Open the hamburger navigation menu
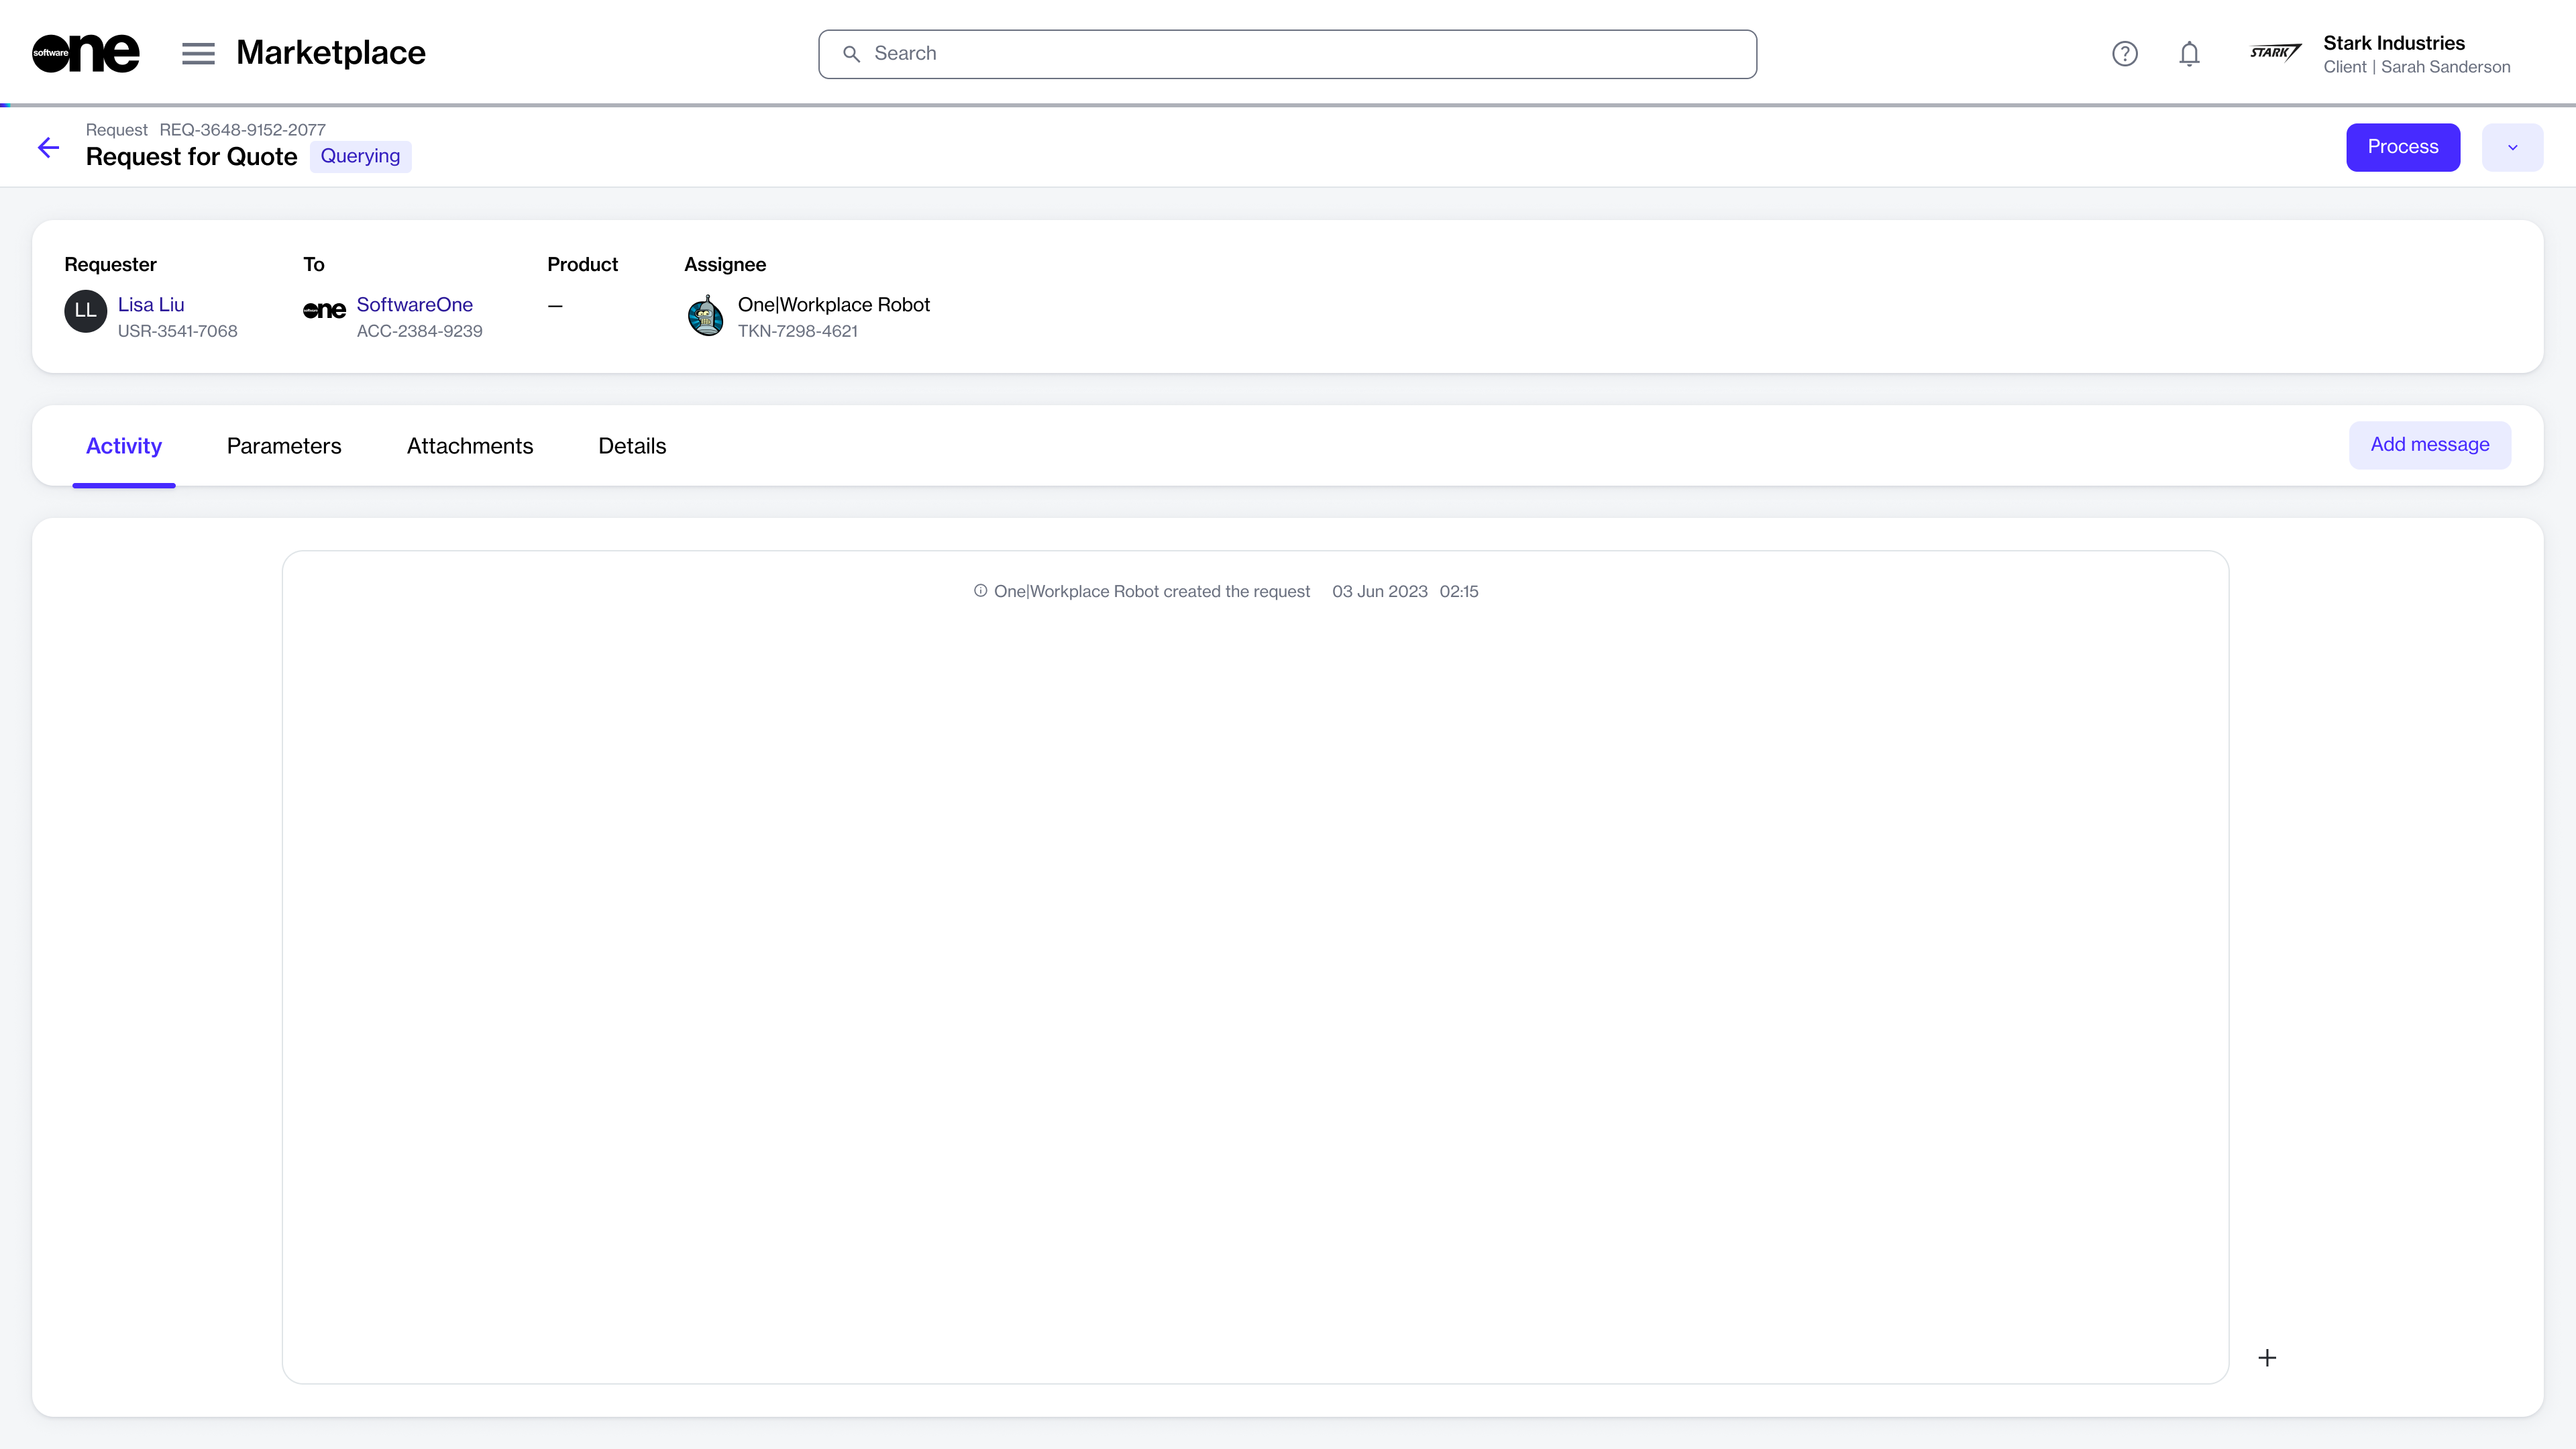Viewport: 2576px width, 1449px height. pyautogui.click(x=198, y=53)
